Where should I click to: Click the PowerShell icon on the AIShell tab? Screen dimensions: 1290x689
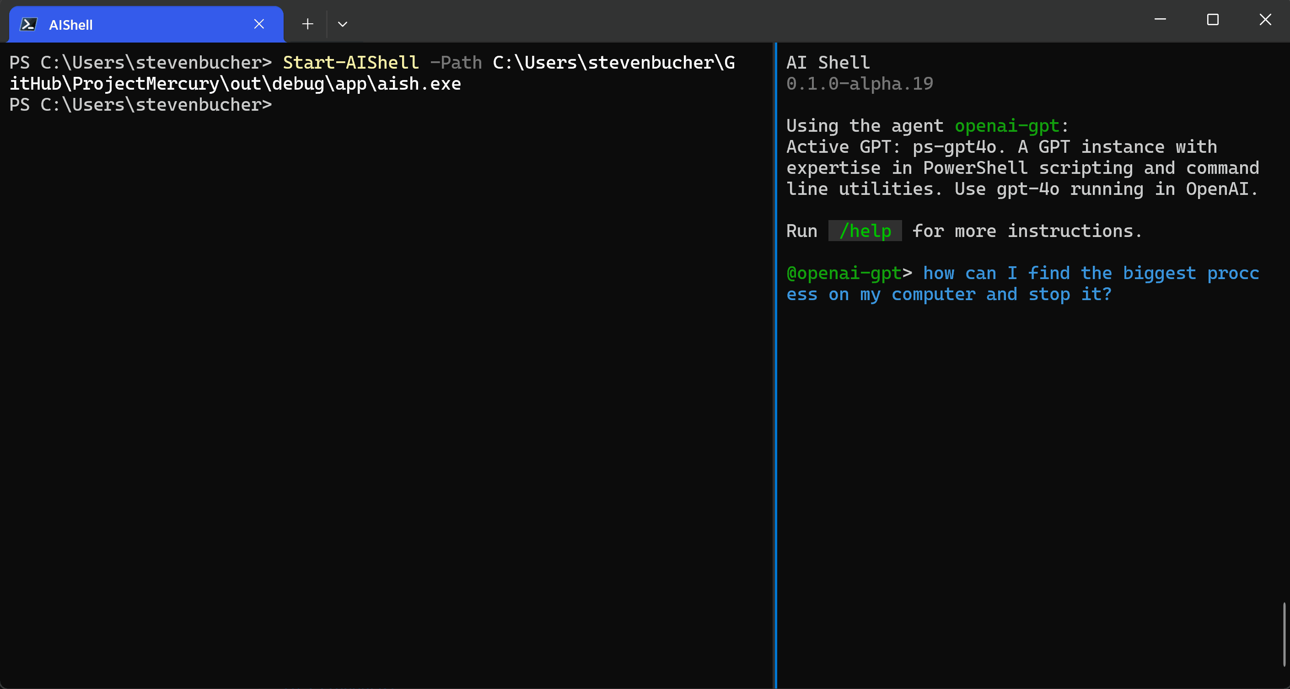pos(29,23)
